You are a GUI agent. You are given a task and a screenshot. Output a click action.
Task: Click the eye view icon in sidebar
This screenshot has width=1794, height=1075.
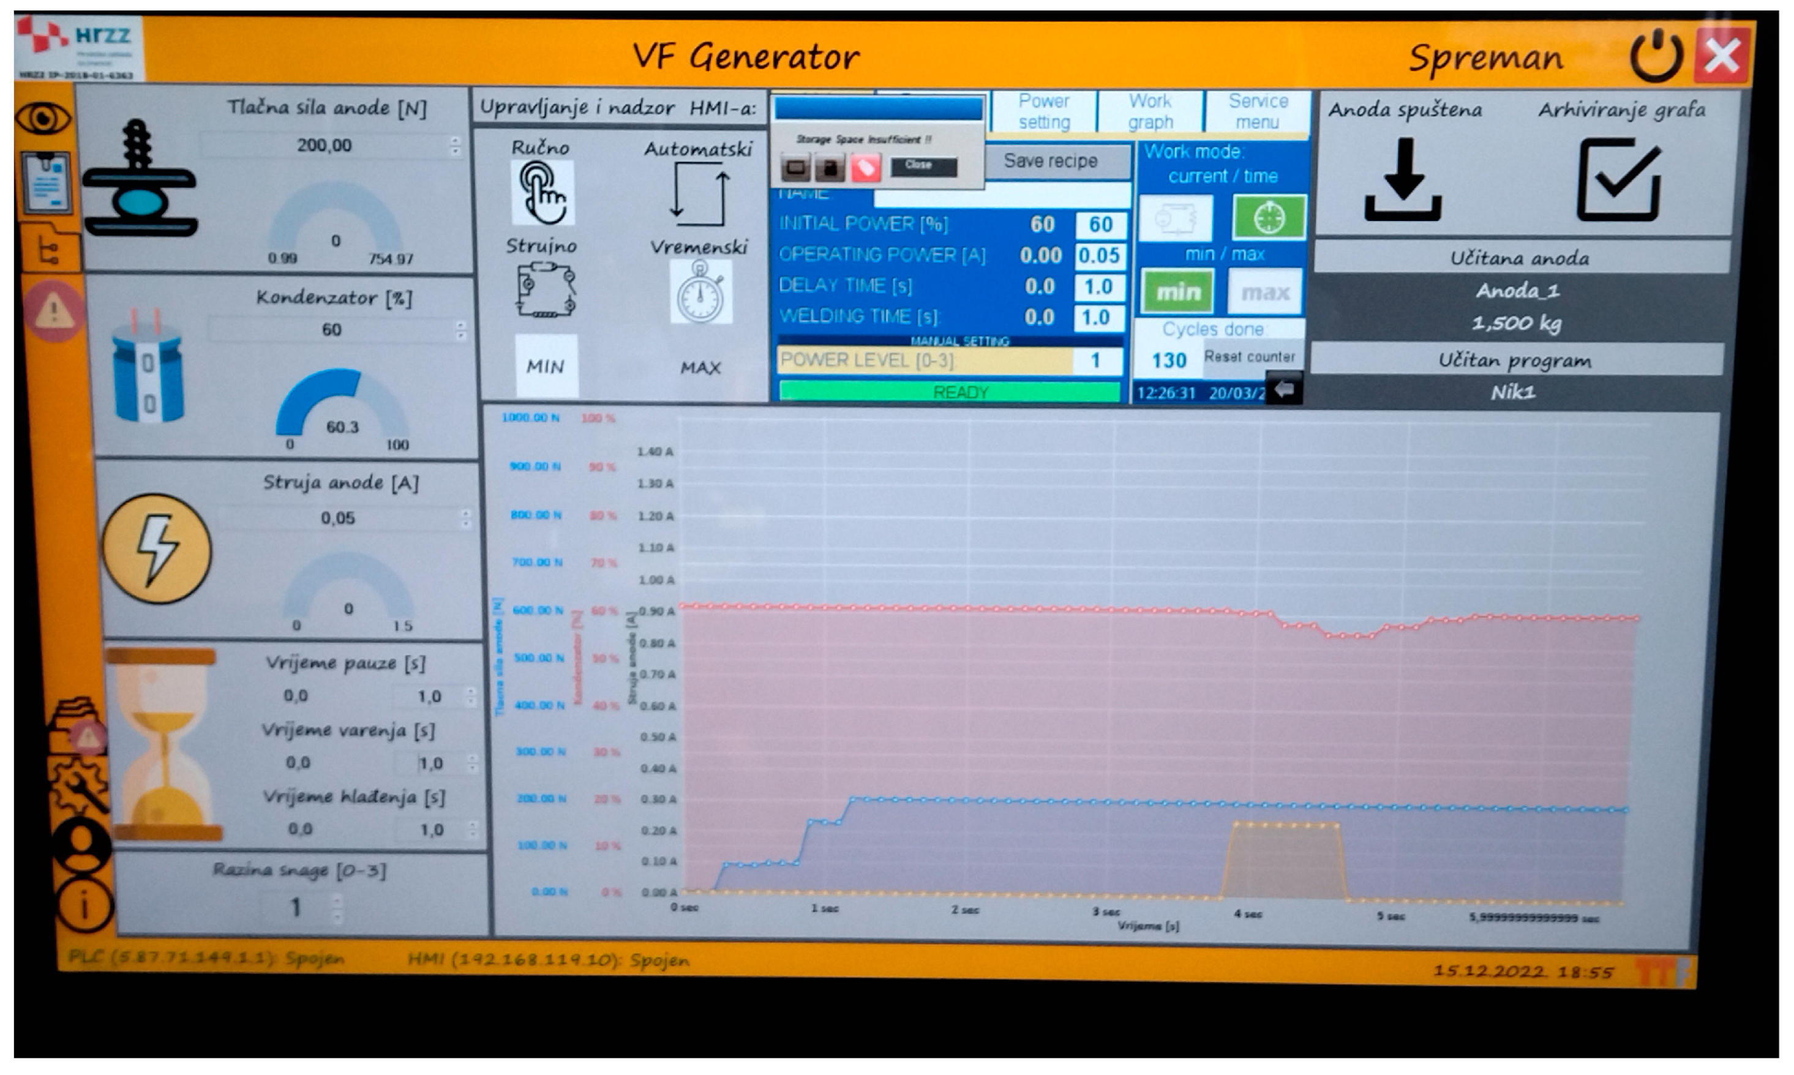pos(43,118)
